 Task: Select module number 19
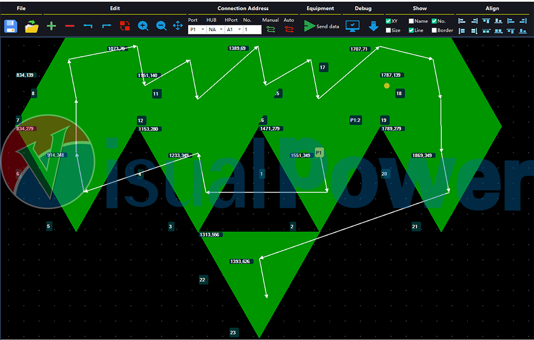[384, 120]
